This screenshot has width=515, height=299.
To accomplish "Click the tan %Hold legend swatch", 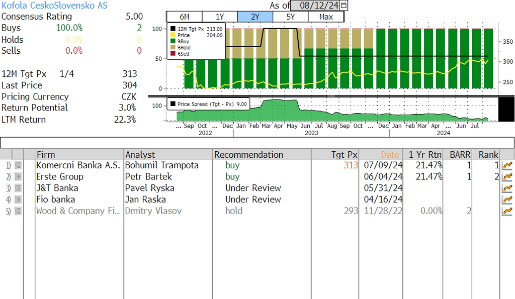I will 173,48.
